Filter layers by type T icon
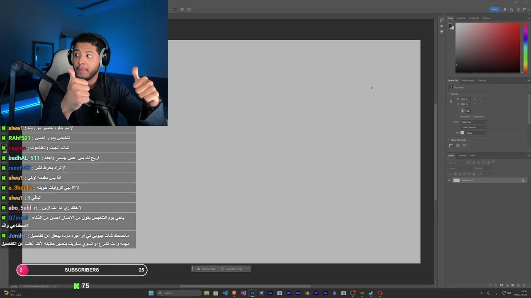This screenshot has height=298, width=531. (479, 163)
